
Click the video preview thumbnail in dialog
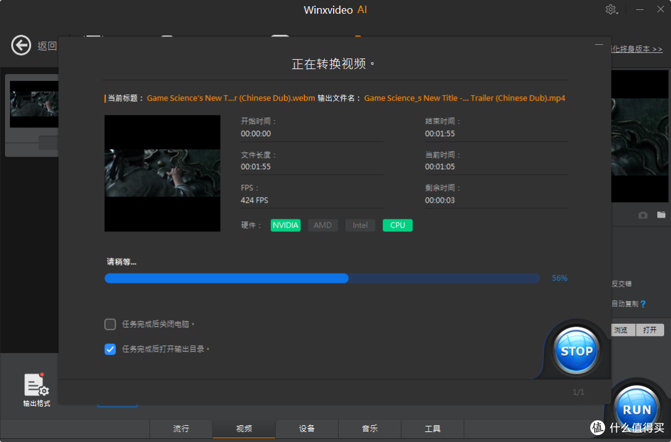(x=162, y=173)
